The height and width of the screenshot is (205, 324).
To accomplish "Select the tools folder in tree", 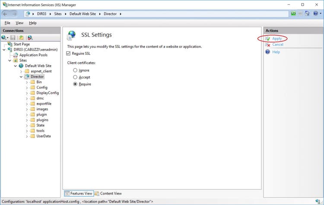I will (40, 131).
